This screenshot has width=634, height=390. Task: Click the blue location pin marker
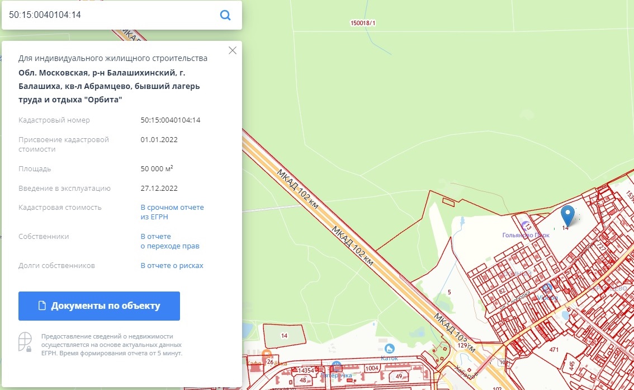[567, 215]
